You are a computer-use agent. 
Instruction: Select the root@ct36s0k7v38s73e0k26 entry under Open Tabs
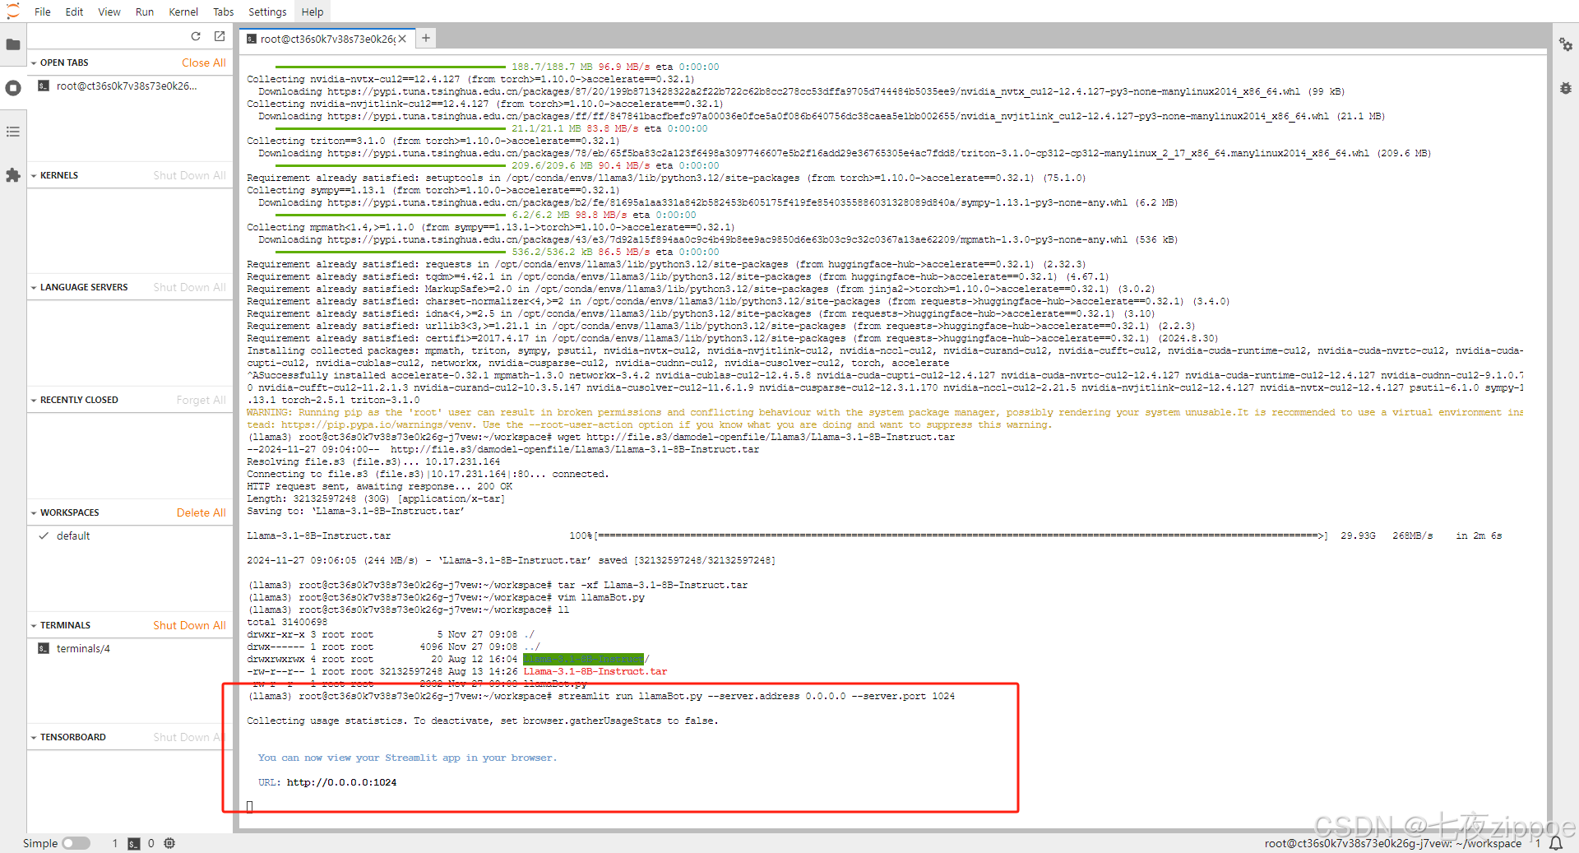(x=130, y=86)
